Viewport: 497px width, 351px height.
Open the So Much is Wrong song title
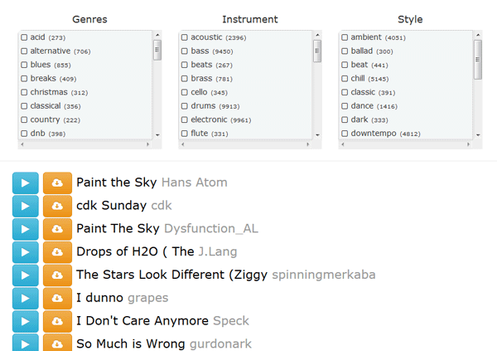tap(131, 344)
